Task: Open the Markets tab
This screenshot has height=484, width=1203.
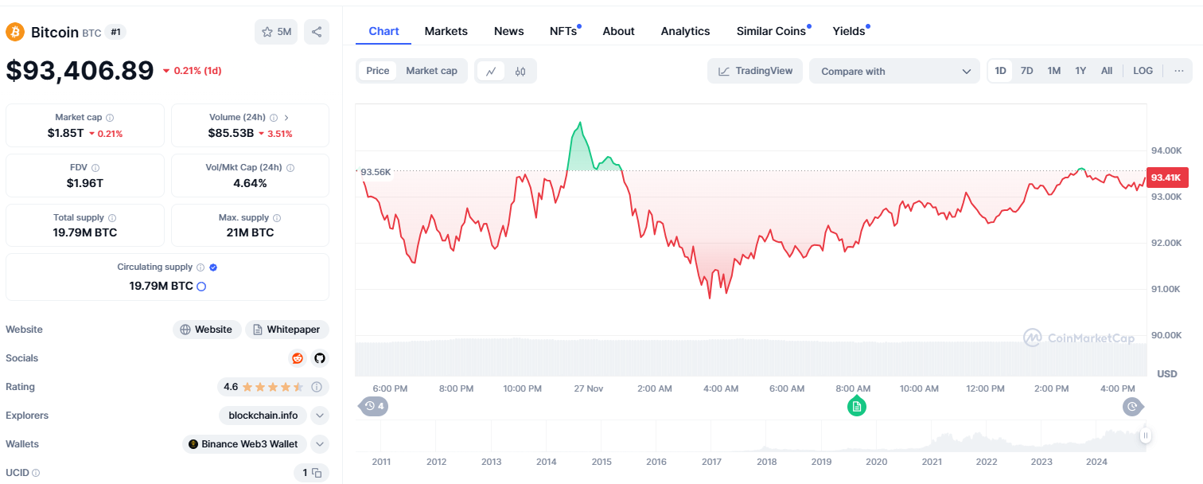Action: pos(446,31)
